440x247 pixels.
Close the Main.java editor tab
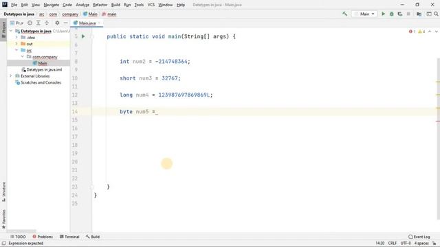99,23
